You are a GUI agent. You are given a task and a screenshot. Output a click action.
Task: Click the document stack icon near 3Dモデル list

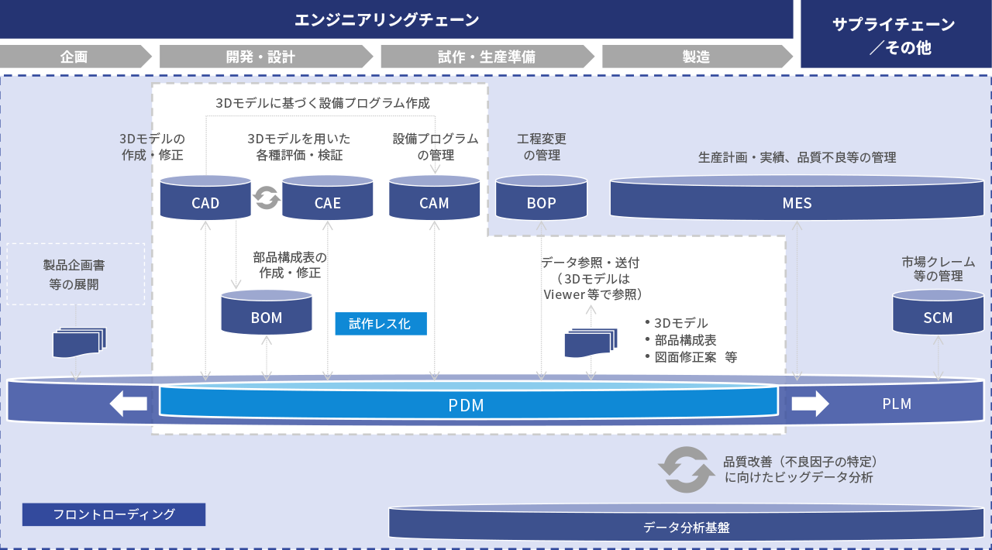(x=591, y=342)
